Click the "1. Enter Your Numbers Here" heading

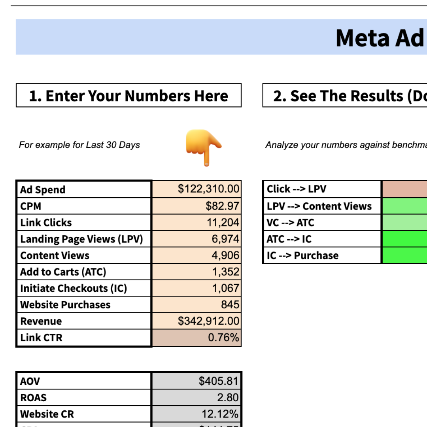point(128,96)
